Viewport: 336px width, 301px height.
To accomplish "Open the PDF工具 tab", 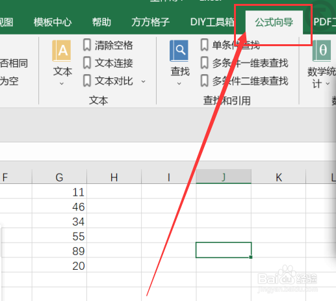I will click(324, 22).
